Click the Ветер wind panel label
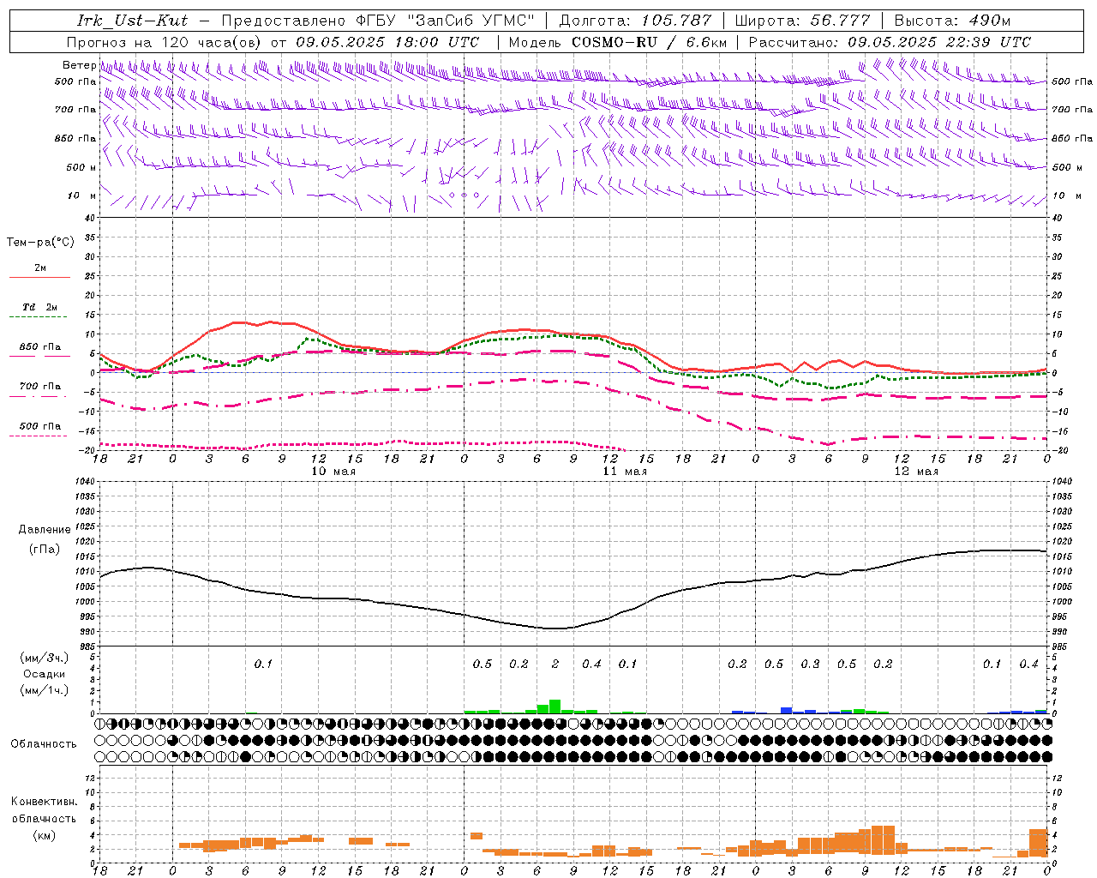This screenshot has width=1097, height=878. click(79, 65)
